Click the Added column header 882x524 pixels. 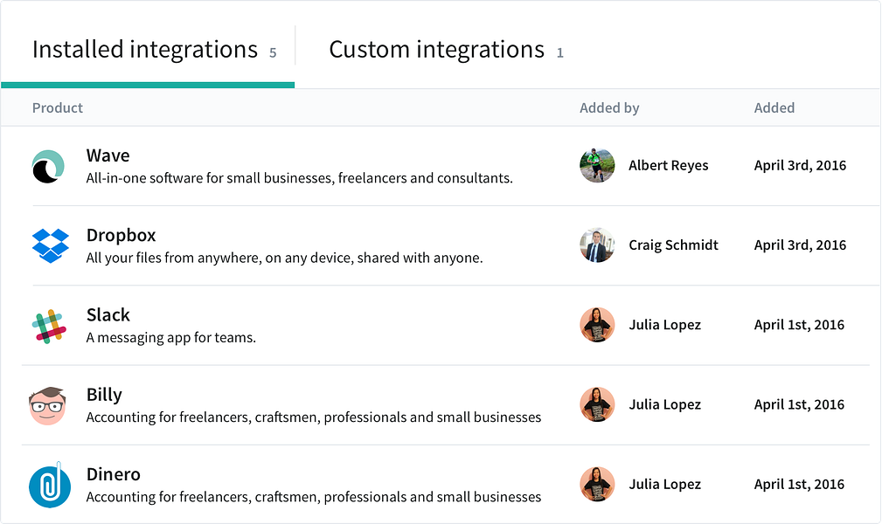tap(774, 108)
